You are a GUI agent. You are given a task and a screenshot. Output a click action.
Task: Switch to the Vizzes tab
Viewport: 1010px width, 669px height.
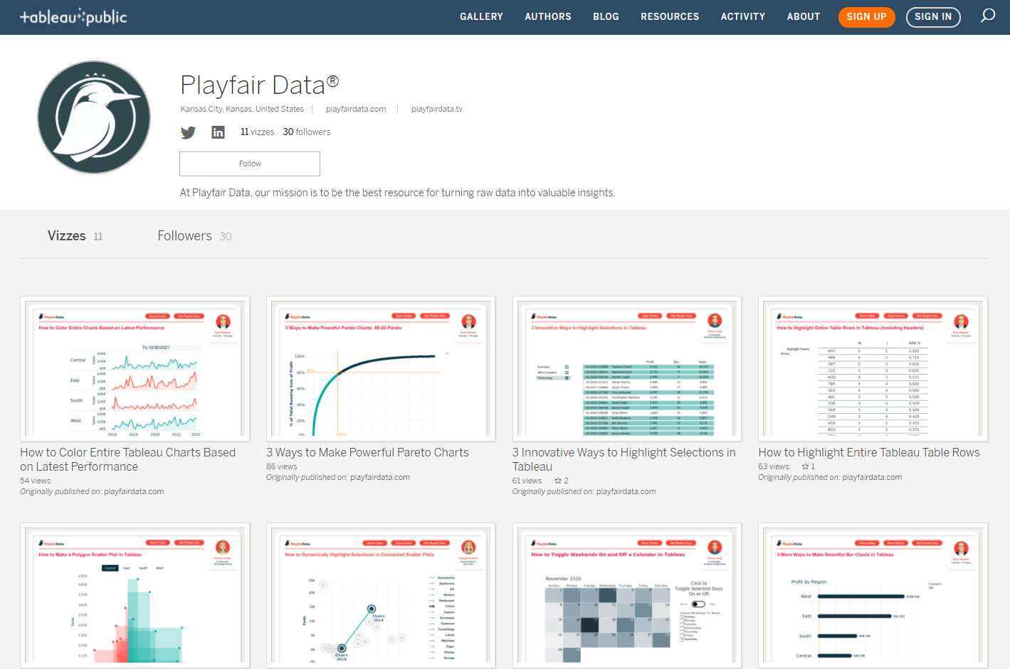point(75,236)
